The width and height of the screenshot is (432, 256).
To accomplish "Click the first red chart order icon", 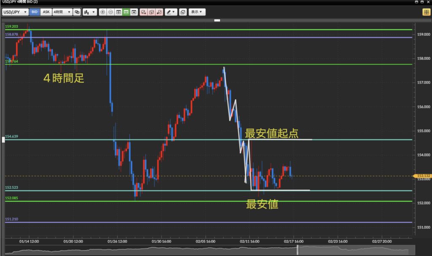I will (x=143, y=12).
